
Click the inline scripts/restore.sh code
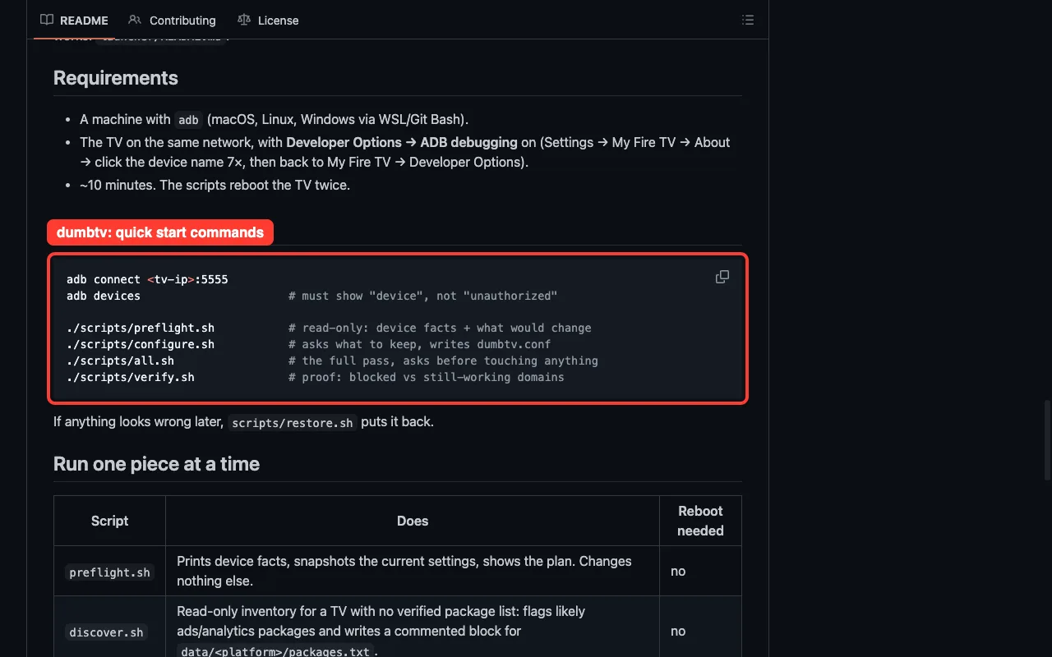pyautogui.click(x=292, y=423)
